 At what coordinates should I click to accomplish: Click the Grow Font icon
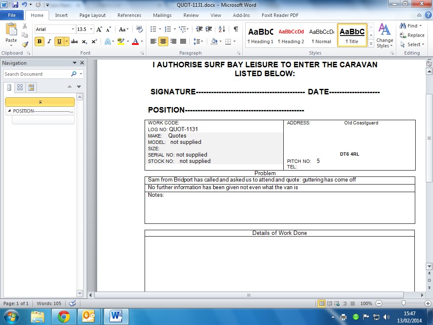(x=99, y=29)
